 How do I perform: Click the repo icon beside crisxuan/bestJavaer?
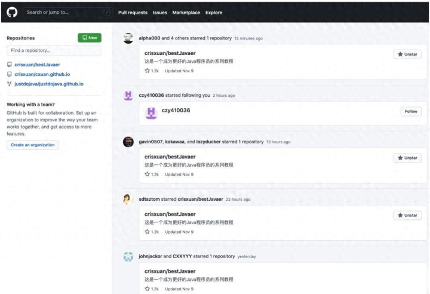[x=9, y=65]
